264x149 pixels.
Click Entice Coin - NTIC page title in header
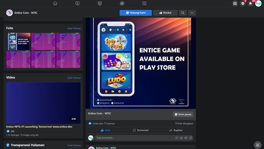pyautogui.click(x=26, y=13)
